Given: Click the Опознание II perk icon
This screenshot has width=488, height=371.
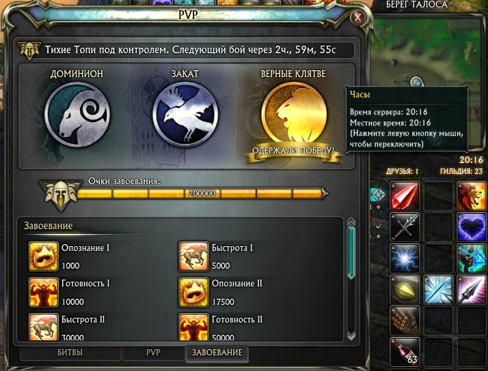Looking at the screenshot, I should coord(193,293).
